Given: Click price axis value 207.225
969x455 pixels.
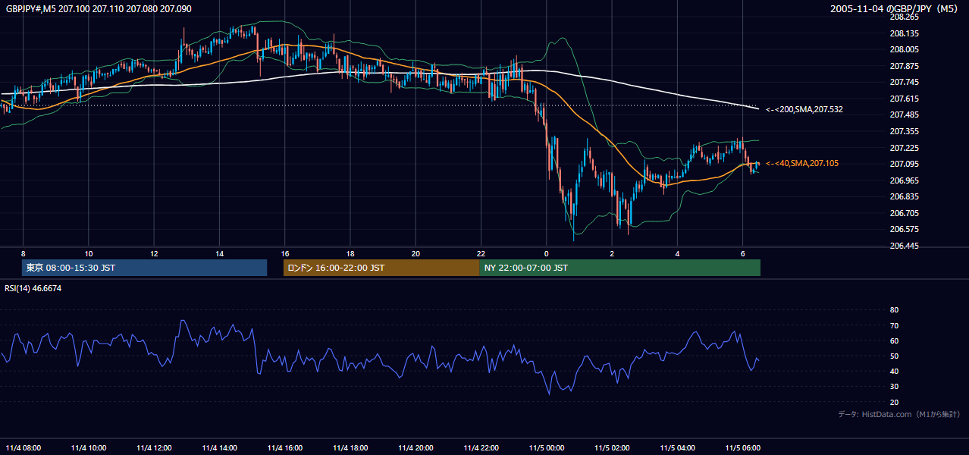Looking at the screenshot, I should pos(904,148).
